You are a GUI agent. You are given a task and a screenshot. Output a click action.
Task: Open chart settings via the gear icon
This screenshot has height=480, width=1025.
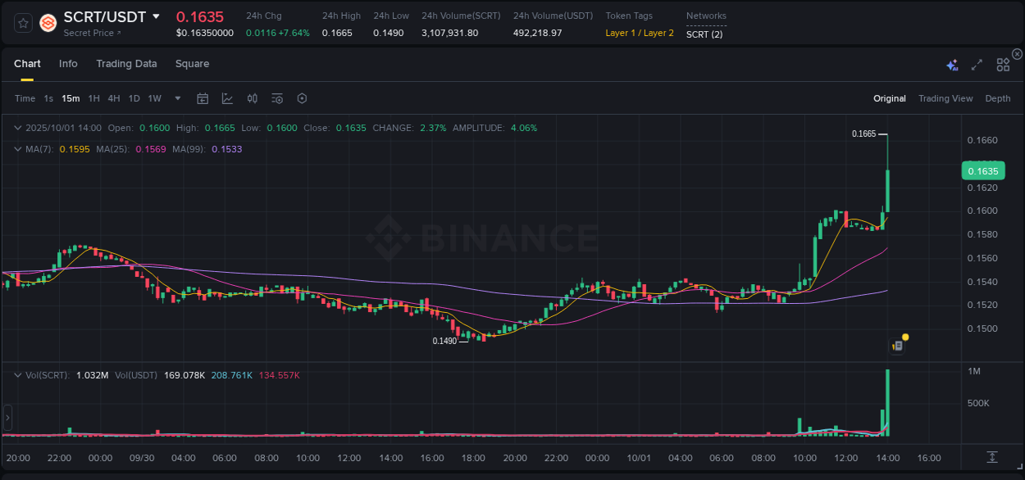pos(302,97)
